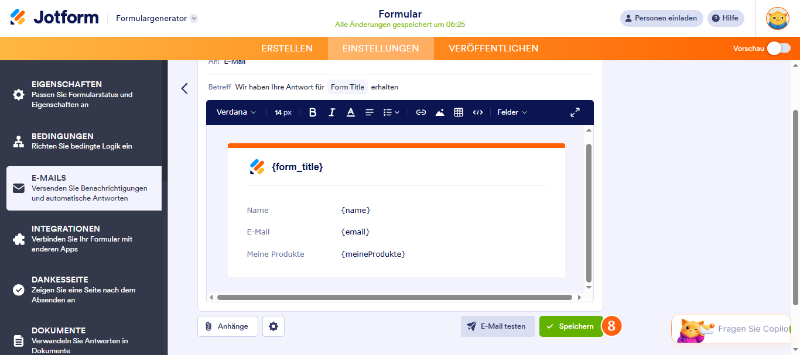Switch to the ERSTELLEN tab

[287, 49]
